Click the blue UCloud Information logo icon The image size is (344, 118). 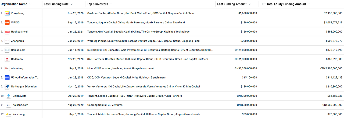[x=7, y=77]
